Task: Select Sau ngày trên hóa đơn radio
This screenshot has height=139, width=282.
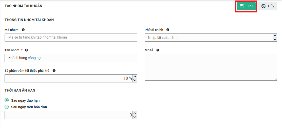Action: click(x=7, y=107)
